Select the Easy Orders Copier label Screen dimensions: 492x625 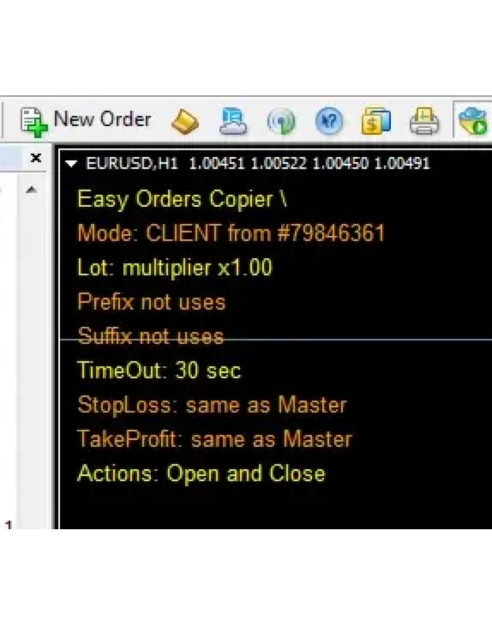coord(182,199)
